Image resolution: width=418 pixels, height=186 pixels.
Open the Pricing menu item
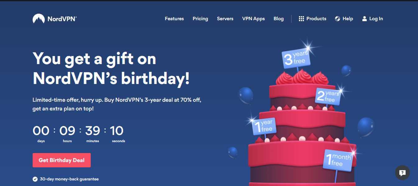pos(200,19)
